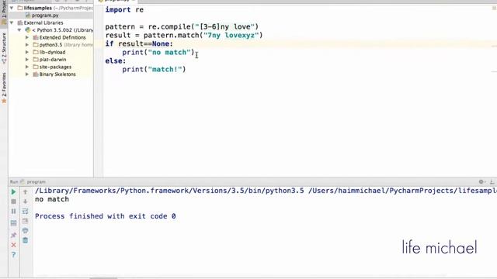Select program.py in project tree
This screenshot has height=279, width=497.
[45, 15]
